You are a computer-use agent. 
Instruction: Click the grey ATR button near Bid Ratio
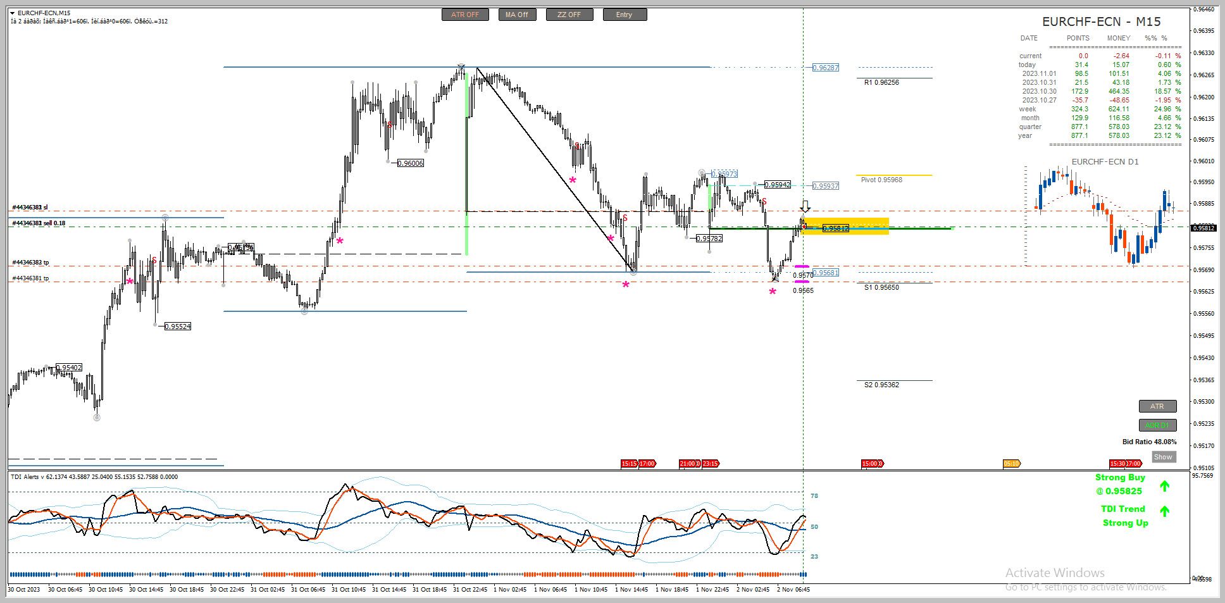(x=1157, y=406)
